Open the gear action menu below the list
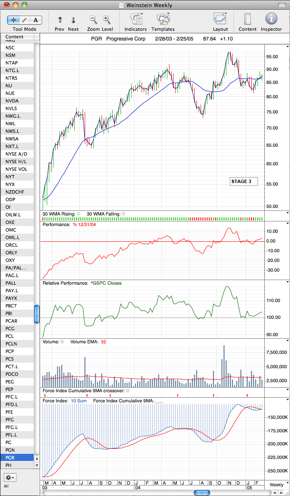 (x=10, y=477)
